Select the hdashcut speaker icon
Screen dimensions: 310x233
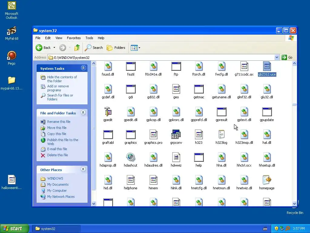pos(130,157)
